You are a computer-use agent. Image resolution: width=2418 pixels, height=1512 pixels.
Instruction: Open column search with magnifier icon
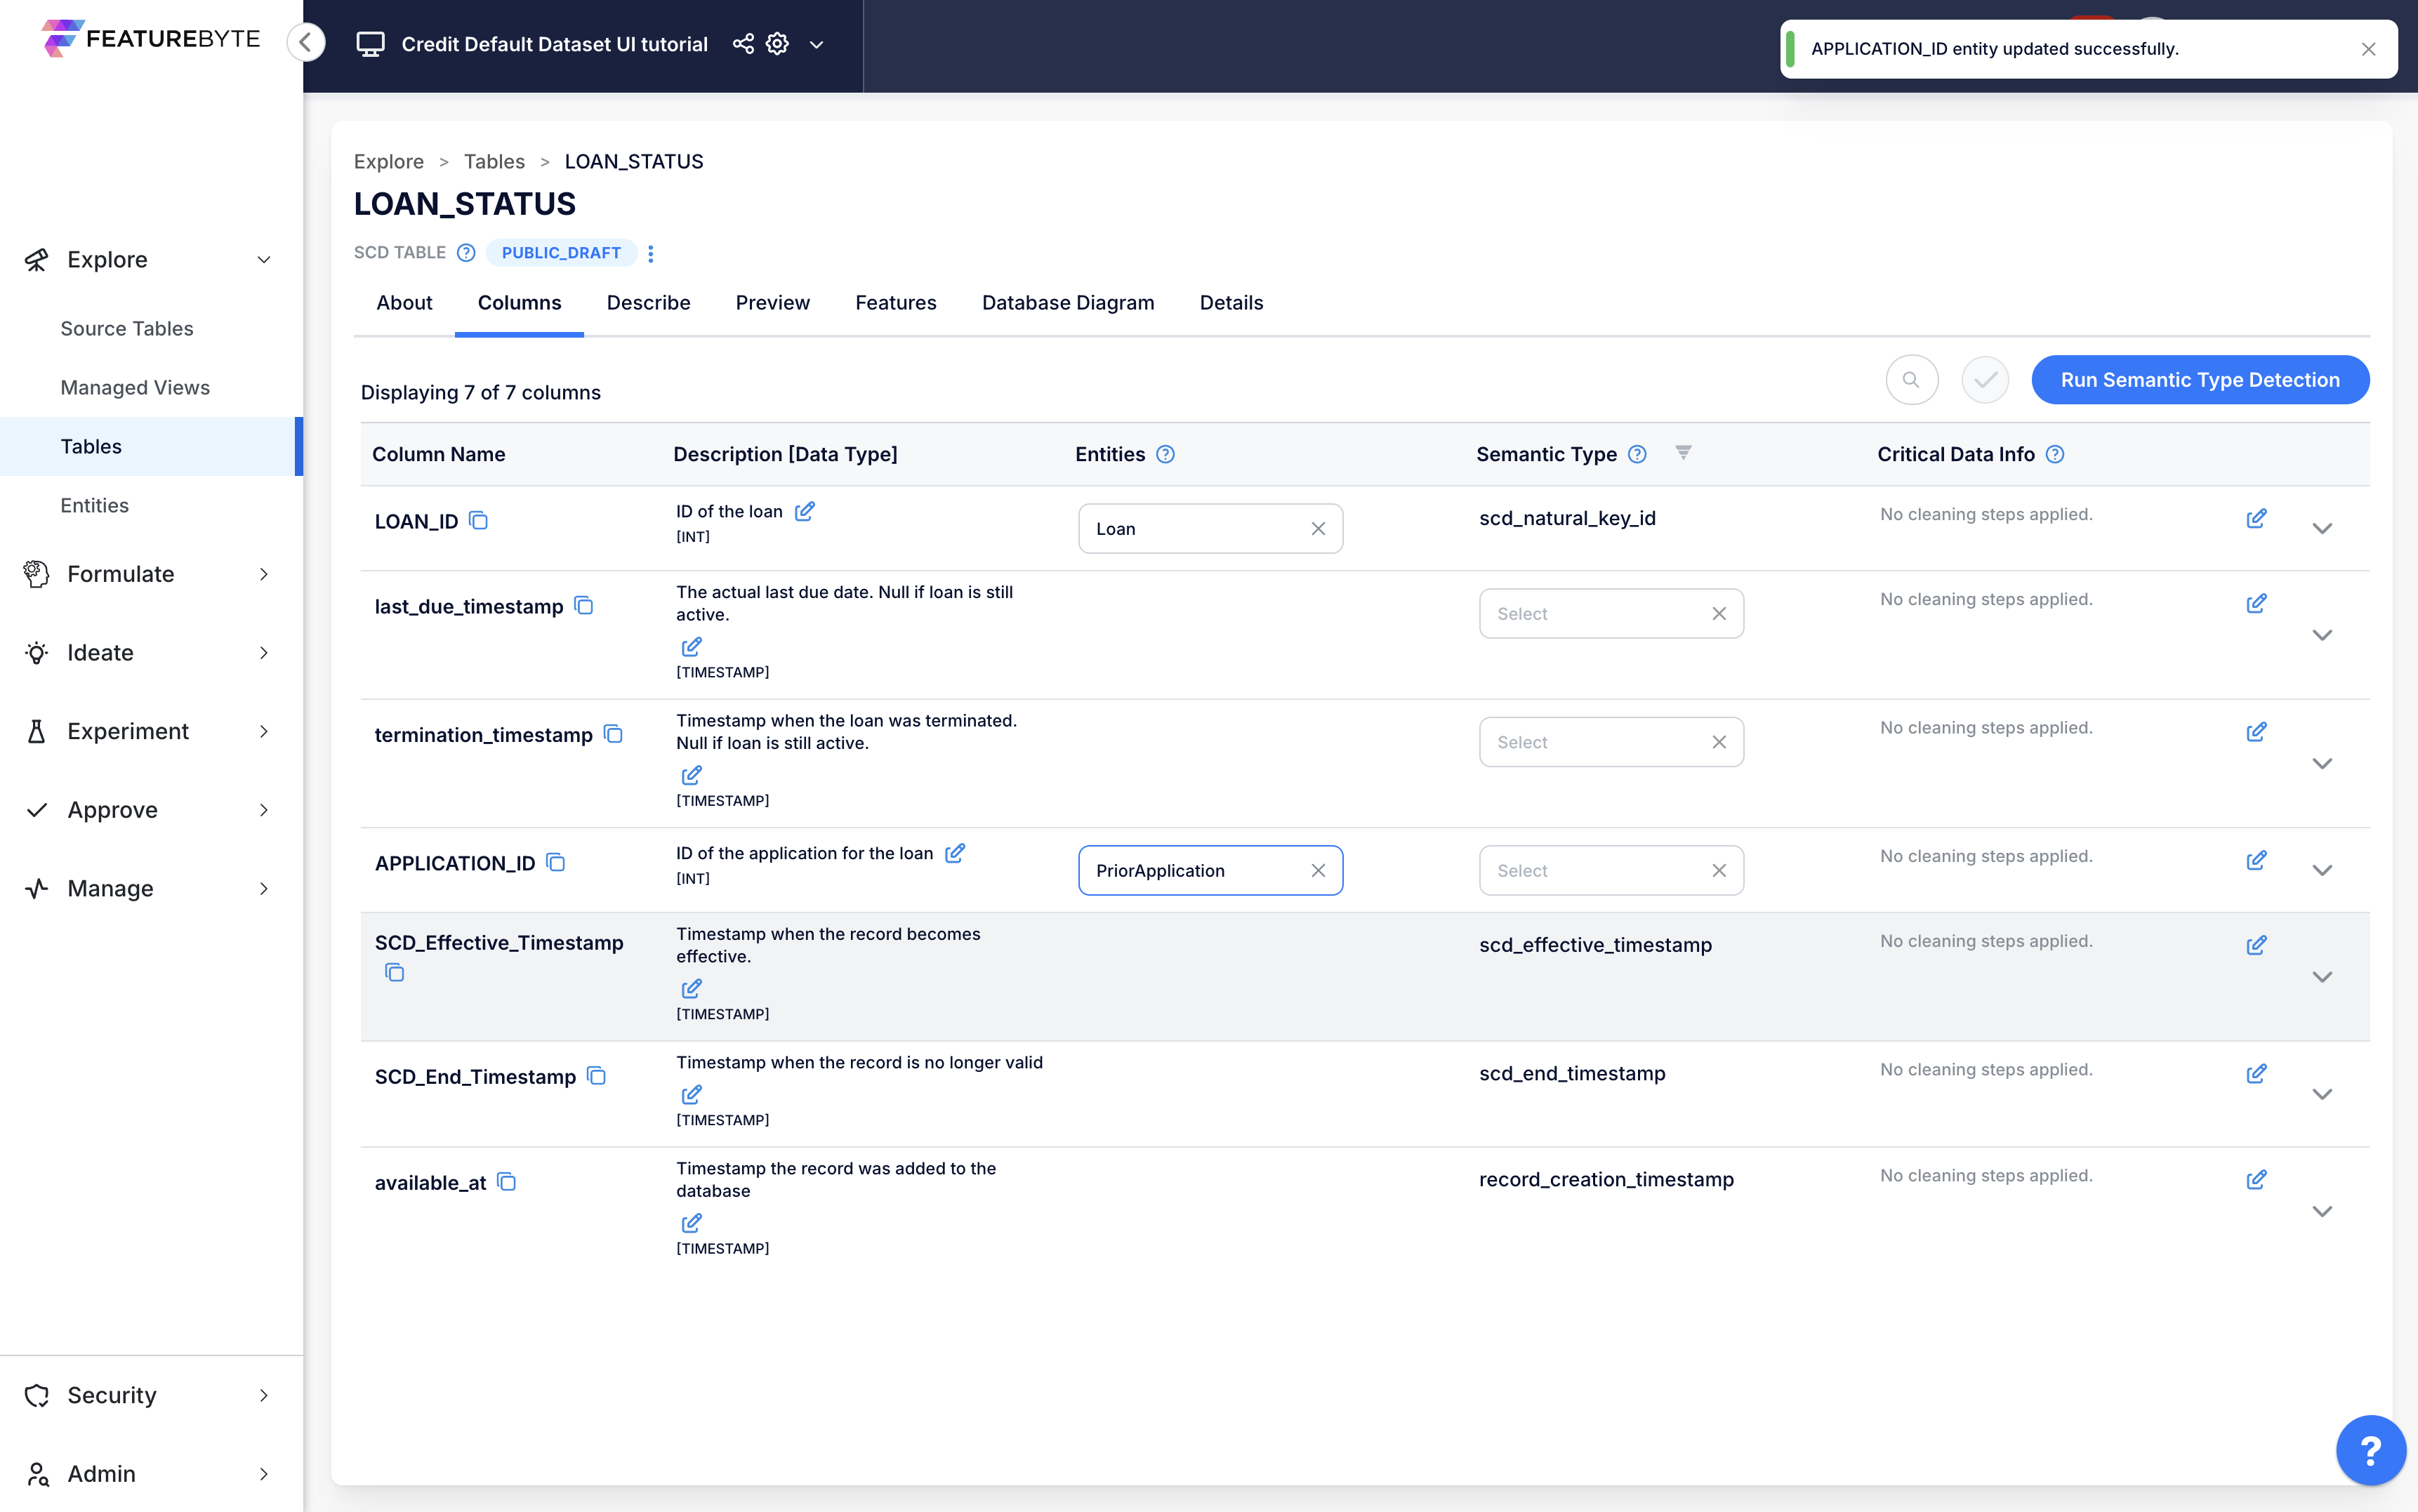click(1911, 380)
